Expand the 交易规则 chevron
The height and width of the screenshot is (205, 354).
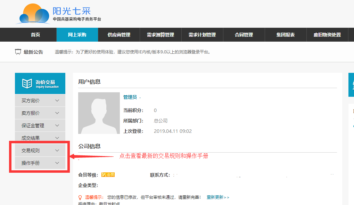57,151
